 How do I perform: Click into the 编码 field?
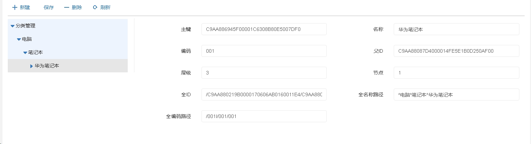(264, 51)
